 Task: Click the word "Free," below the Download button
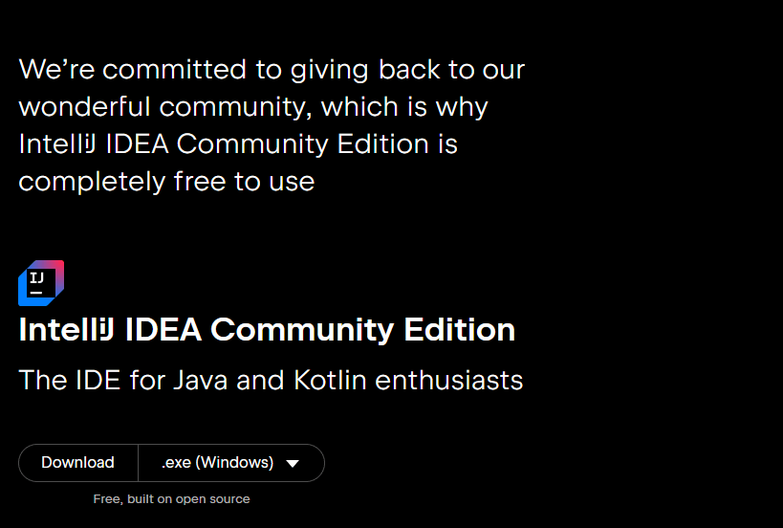[108, 499]
